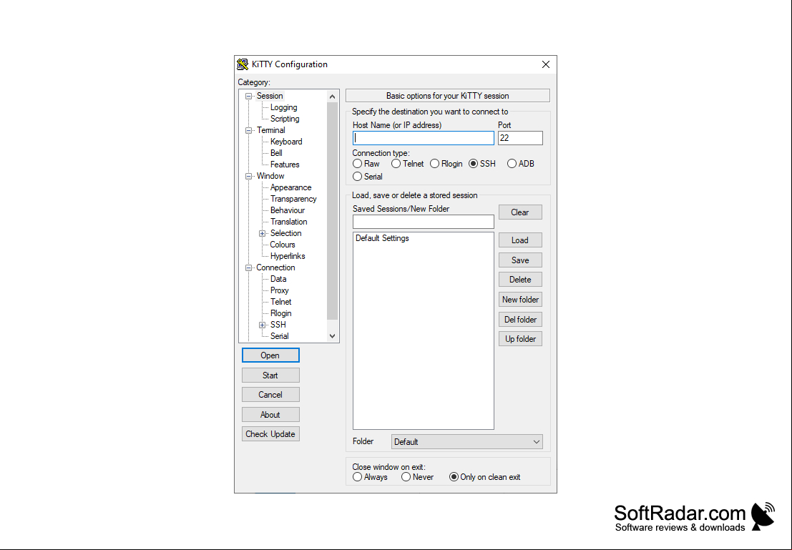Open the Rlogin category in tree
Screen dimensions: 792x550
point(281,313)
